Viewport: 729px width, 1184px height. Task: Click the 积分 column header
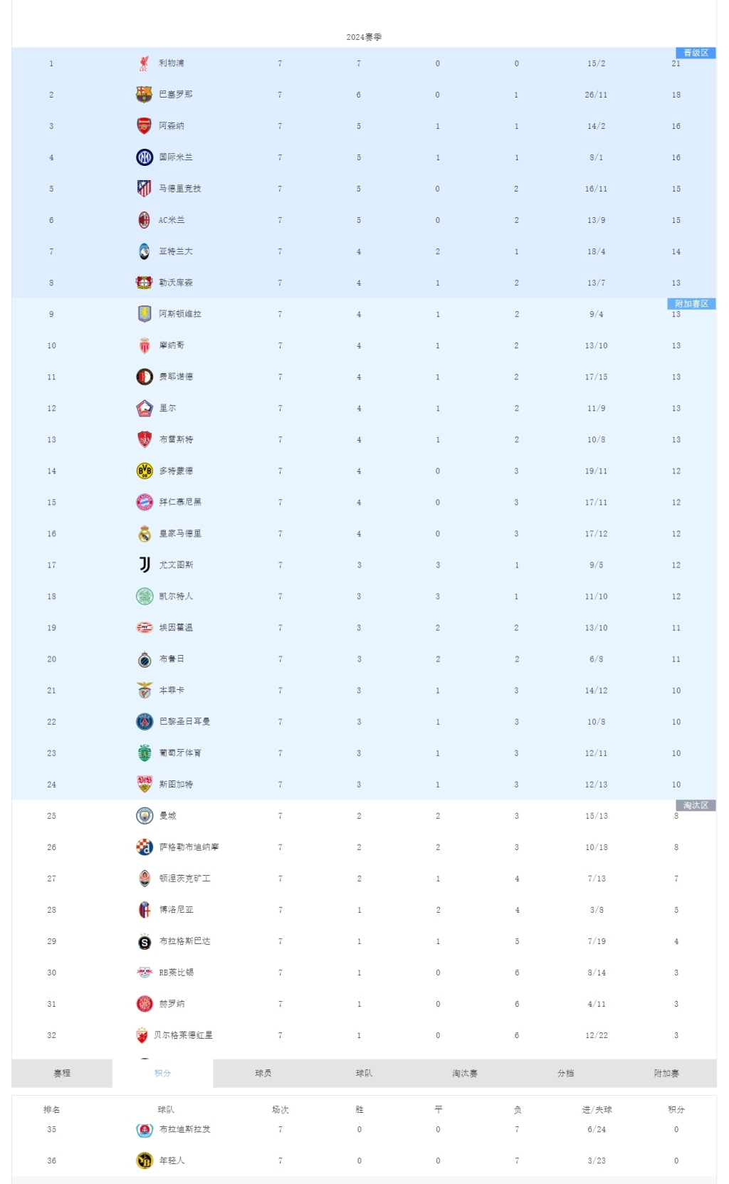[x=676, y=1109]
